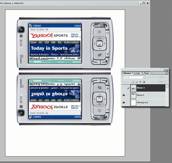The height and width of the screenshot is (163, 172).
Task: Minimize the layers palette
Action: tap(164, 70)
